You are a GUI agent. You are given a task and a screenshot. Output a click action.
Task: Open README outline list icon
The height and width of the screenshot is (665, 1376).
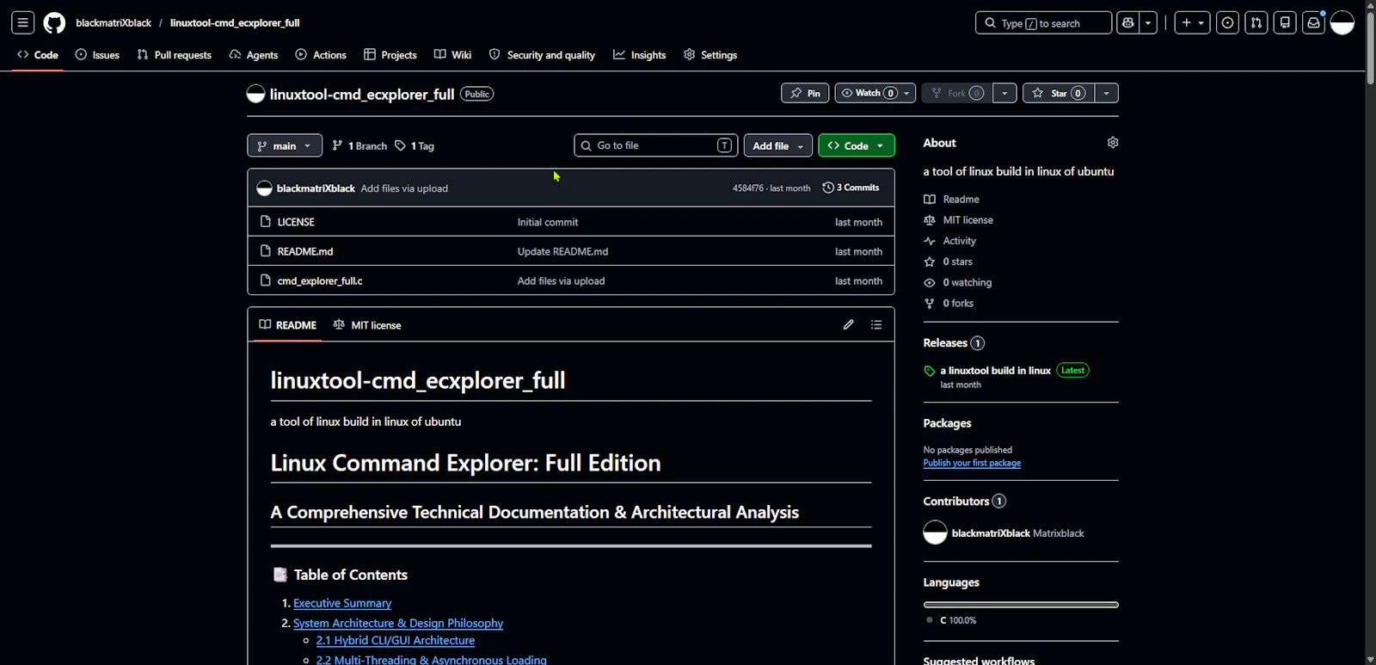click(876, 324)
